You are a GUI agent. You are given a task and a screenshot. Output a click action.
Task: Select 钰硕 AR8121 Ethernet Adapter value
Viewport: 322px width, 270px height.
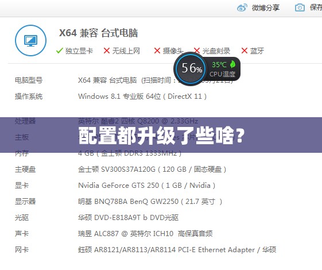(177, 250)
